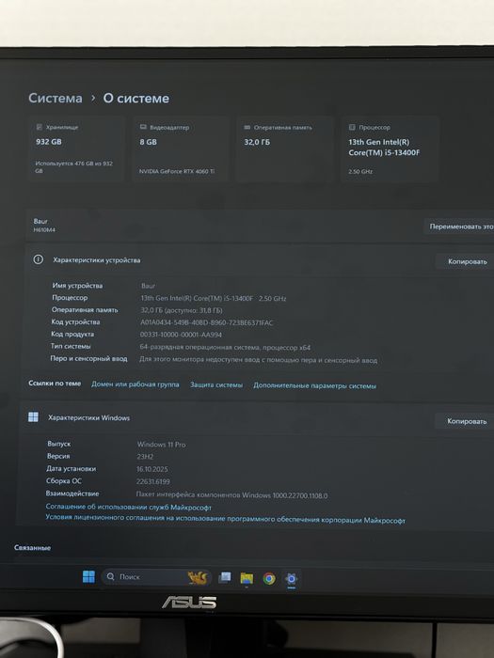Screen dimensions: 494x658
Task: Open Соглашение об использовании служб Майкрософт
Action: (129, 507)
